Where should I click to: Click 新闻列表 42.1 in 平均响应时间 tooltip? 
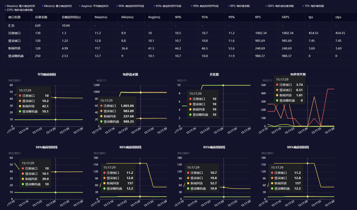(x=34, y=106)
